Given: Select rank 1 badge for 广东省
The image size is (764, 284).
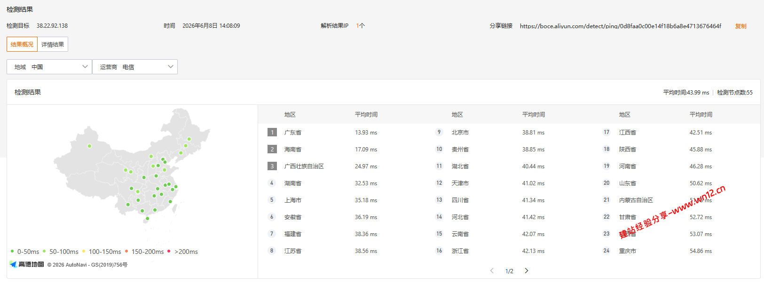Looking at the screenshot, I should [272, 132].
